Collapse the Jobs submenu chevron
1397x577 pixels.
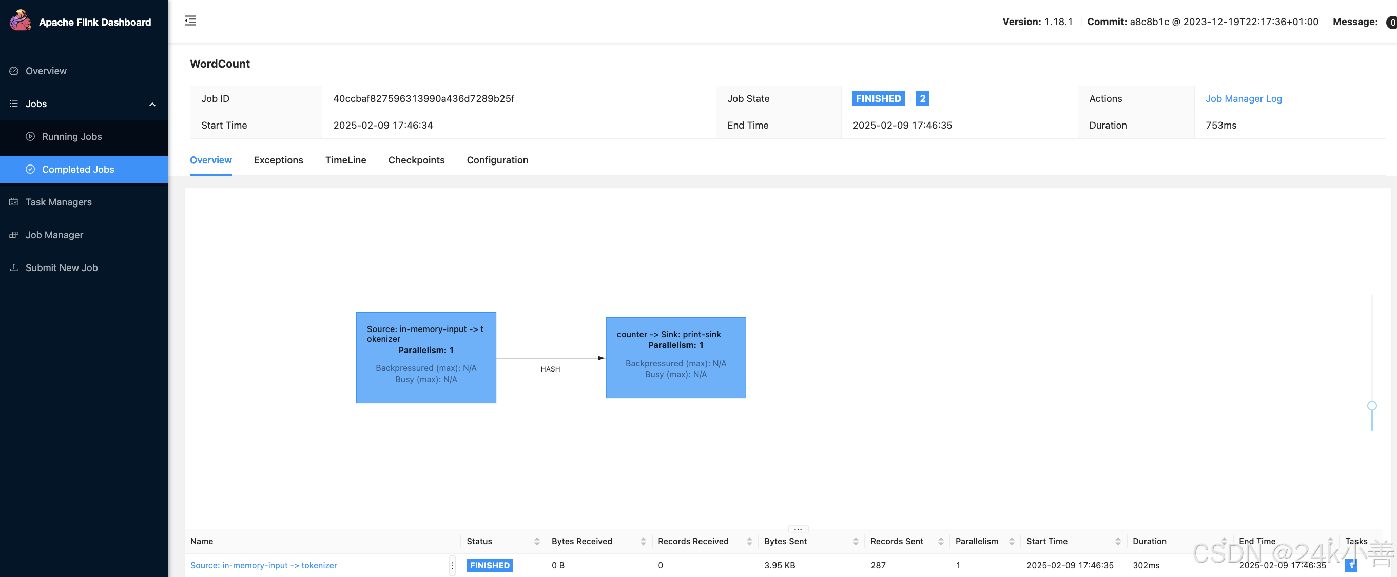pyautogui.click(x=152, y=104)
